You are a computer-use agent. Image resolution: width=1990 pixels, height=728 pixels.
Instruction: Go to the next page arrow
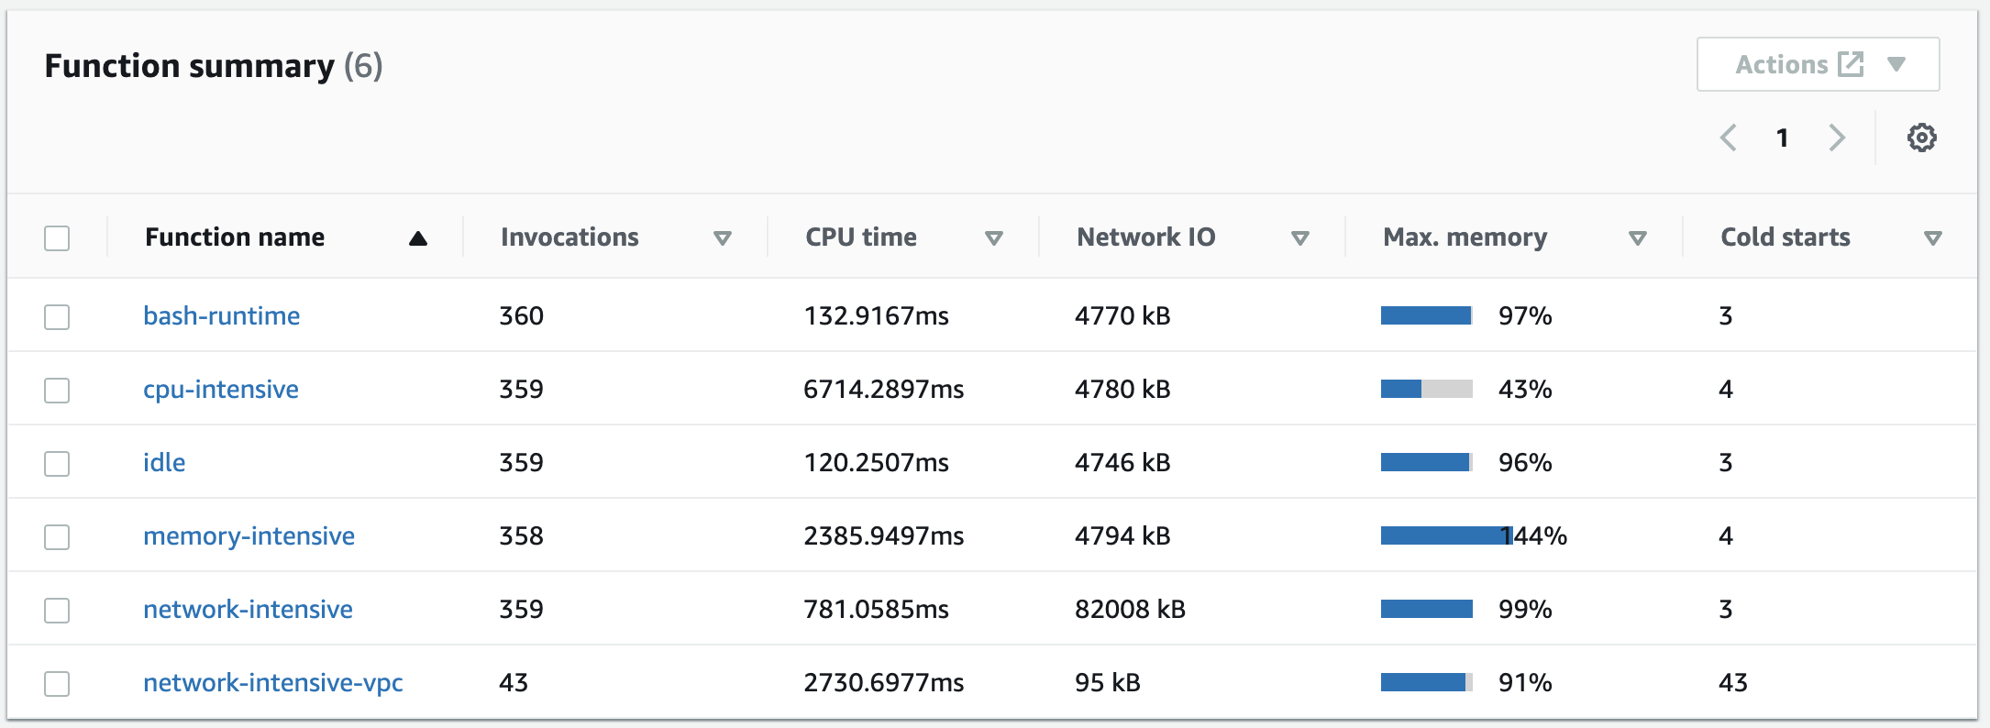click(1837, 138)
